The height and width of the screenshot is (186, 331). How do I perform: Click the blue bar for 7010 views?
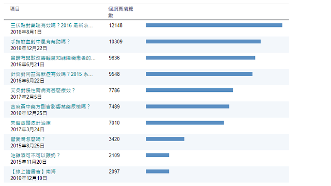coord(185,123)
